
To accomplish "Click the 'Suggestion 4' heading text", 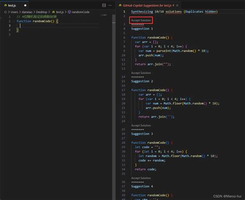I will coord(142,187).
